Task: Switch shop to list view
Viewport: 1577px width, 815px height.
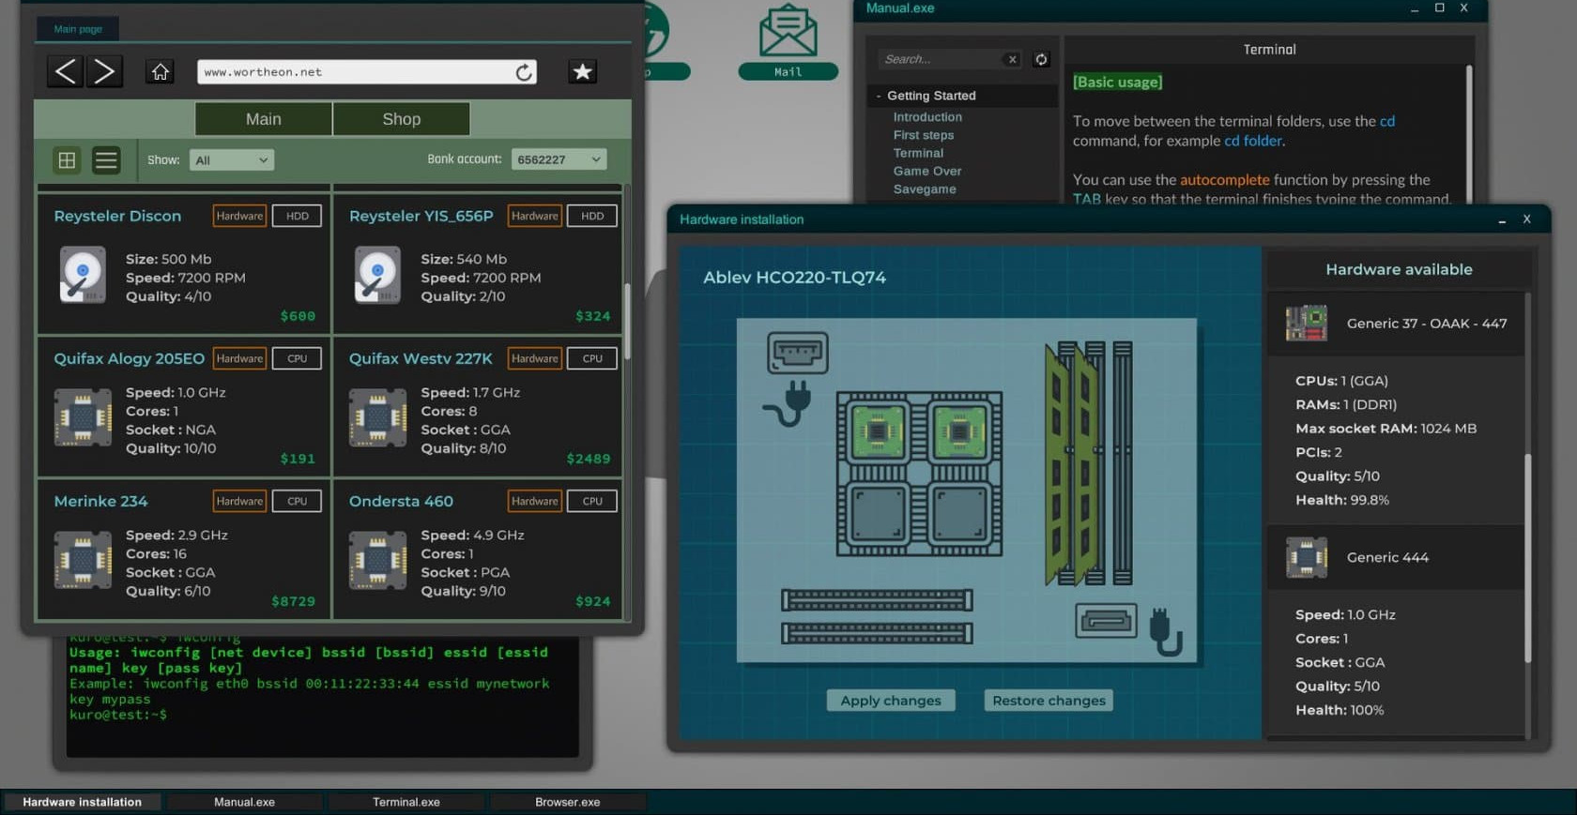Action: coord(106,160)
